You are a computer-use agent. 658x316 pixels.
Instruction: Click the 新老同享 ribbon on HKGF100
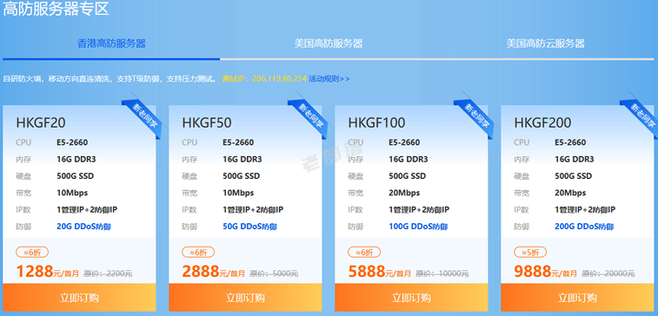pyautogui.click(x=475, y=115)
